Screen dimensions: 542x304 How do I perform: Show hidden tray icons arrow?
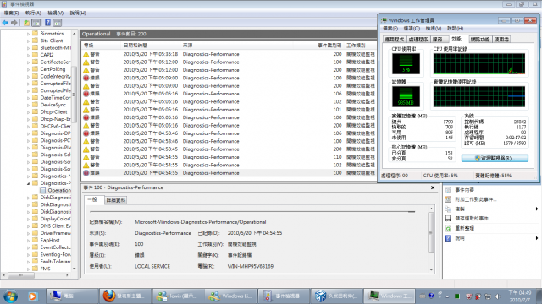pyautogui.click(x=448, y=296)
